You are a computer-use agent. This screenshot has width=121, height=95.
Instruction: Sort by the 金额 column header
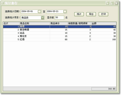pyautogui.click(x=104, y=23)
